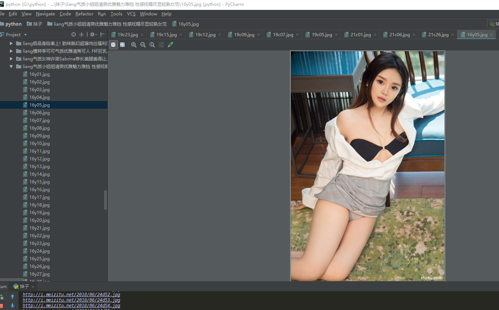Switch to the 21c26.jpg tab
The height and width of the screenshot is (310, 499).
(x=438, y=35)
